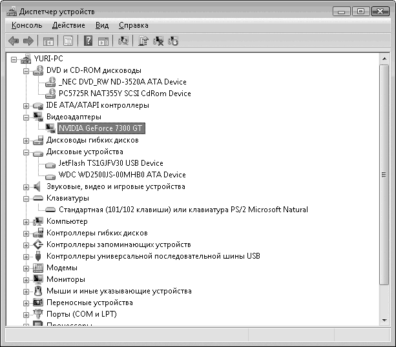Collapse the DVD и CD-ROM дисководы node
This screenshot has height=347, width=396.
(26, 70)
